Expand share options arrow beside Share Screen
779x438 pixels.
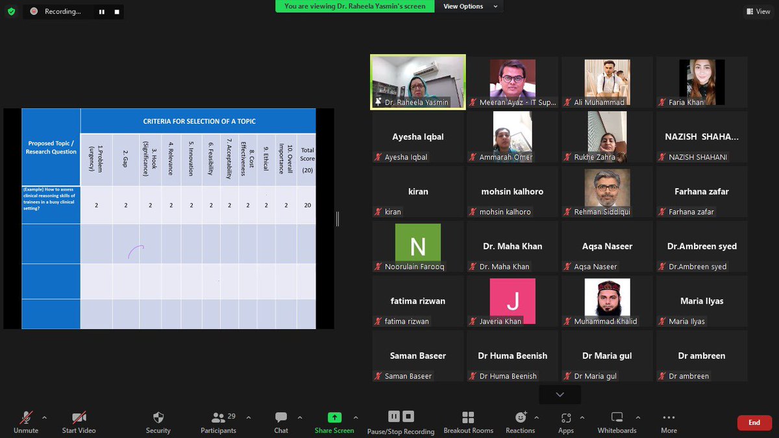(x=356, y=417)
